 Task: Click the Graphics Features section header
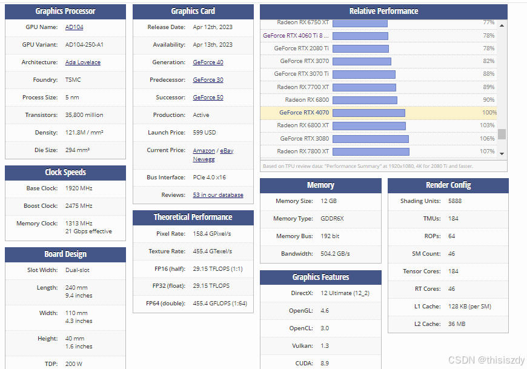coord(320,278)
